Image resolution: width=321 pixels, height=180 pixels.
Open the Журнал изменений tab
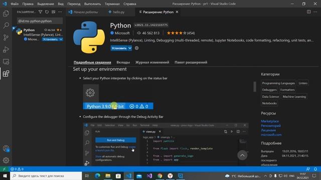click(152, 62)
